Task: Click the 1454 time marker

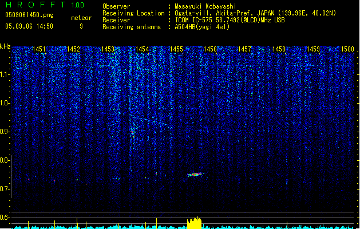Action: [x=142, y=49]
